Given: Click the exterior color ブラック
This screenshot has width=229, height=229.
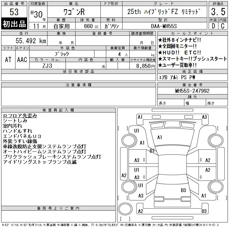Looking at the screenshot, I should click(x=62, y=54).
